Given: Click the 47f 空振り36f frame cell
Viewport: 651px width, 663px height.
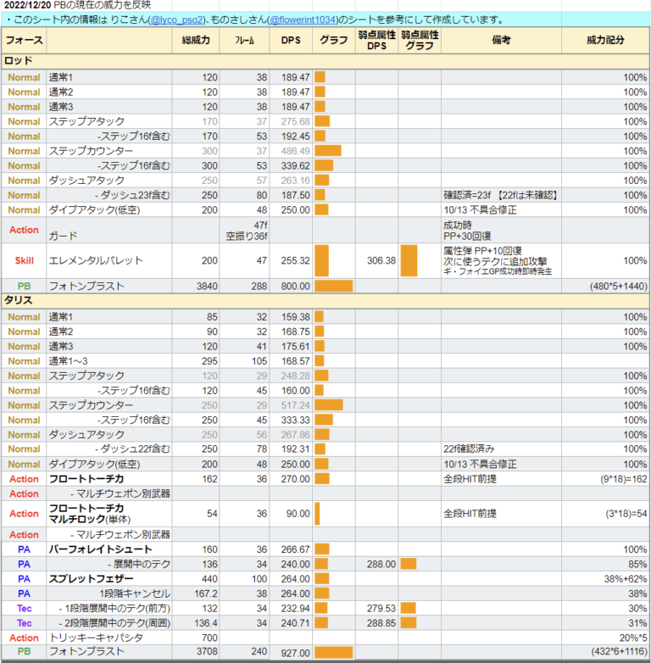Looking at the screenshot, I should click(x=244, y=230).
